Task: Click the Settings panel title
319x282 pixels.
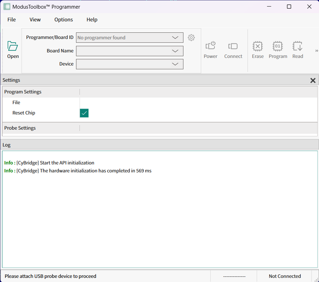Action: [11, 80]
